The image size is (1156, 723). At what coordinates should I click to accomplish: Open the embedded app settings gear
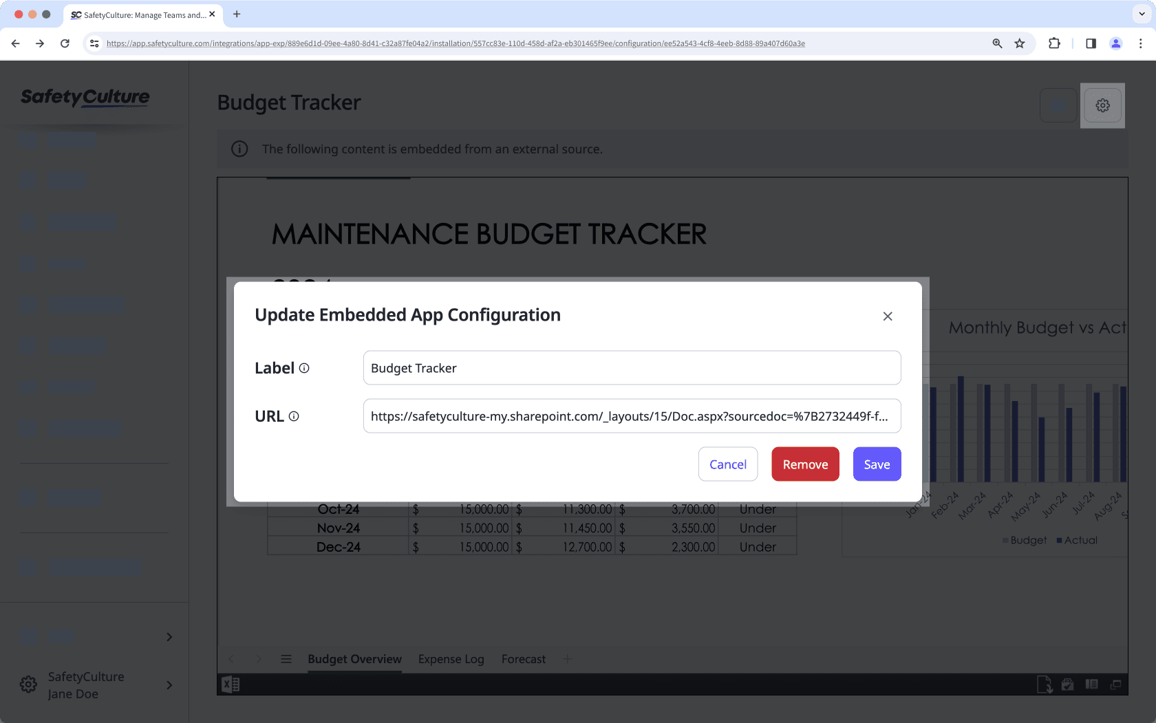1102,105
